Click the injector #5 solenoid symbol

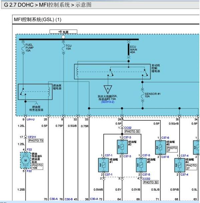click(141, 165)
